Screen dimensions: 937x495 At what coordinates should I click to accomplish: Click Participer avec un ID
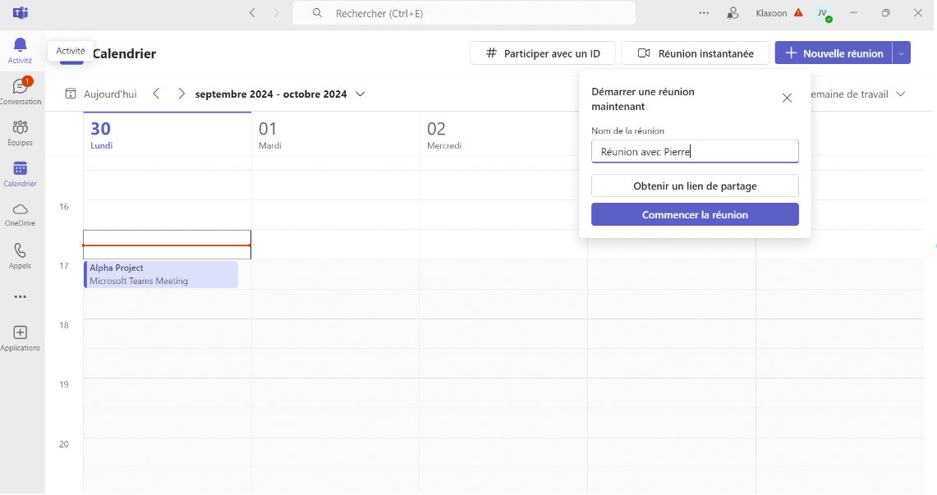click(543, 53)
